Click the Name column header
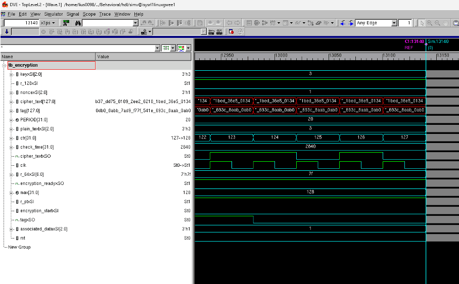This screenshot has width=459, height=284. tap(48, 57)
